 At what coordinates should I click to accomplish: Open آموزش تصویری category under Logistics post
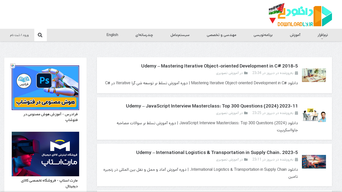[227, 159]
